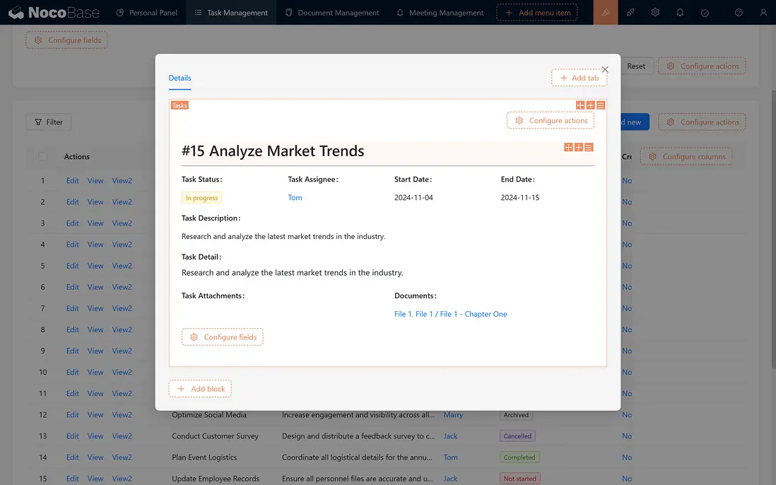Click the Task Management menu icon
776x485 pixels.
[x=198, y=13]
